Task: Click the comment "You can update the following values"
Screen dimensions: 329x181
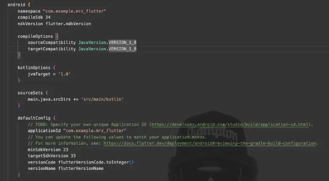Action: click(117, 137)
